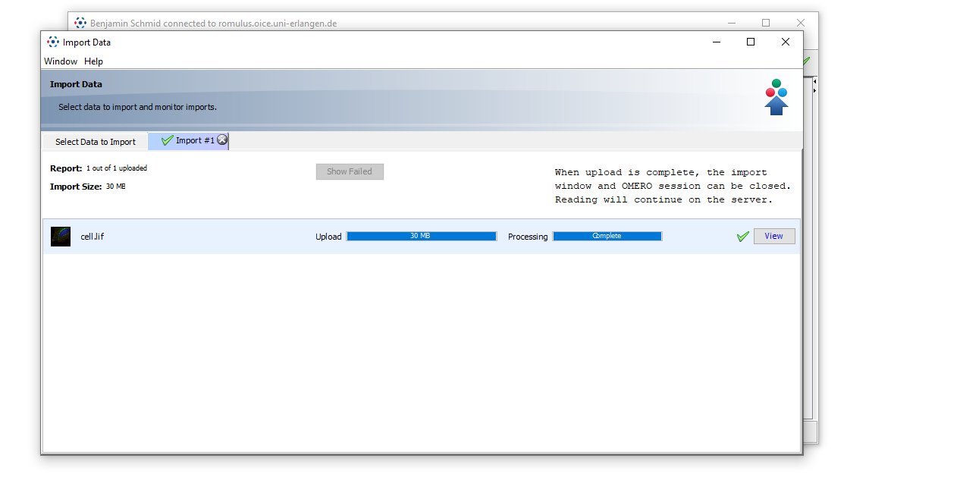Click the Upload 30 MB progress bar
Viewport: 960px width, 477px height.
(x=421, y=237)
